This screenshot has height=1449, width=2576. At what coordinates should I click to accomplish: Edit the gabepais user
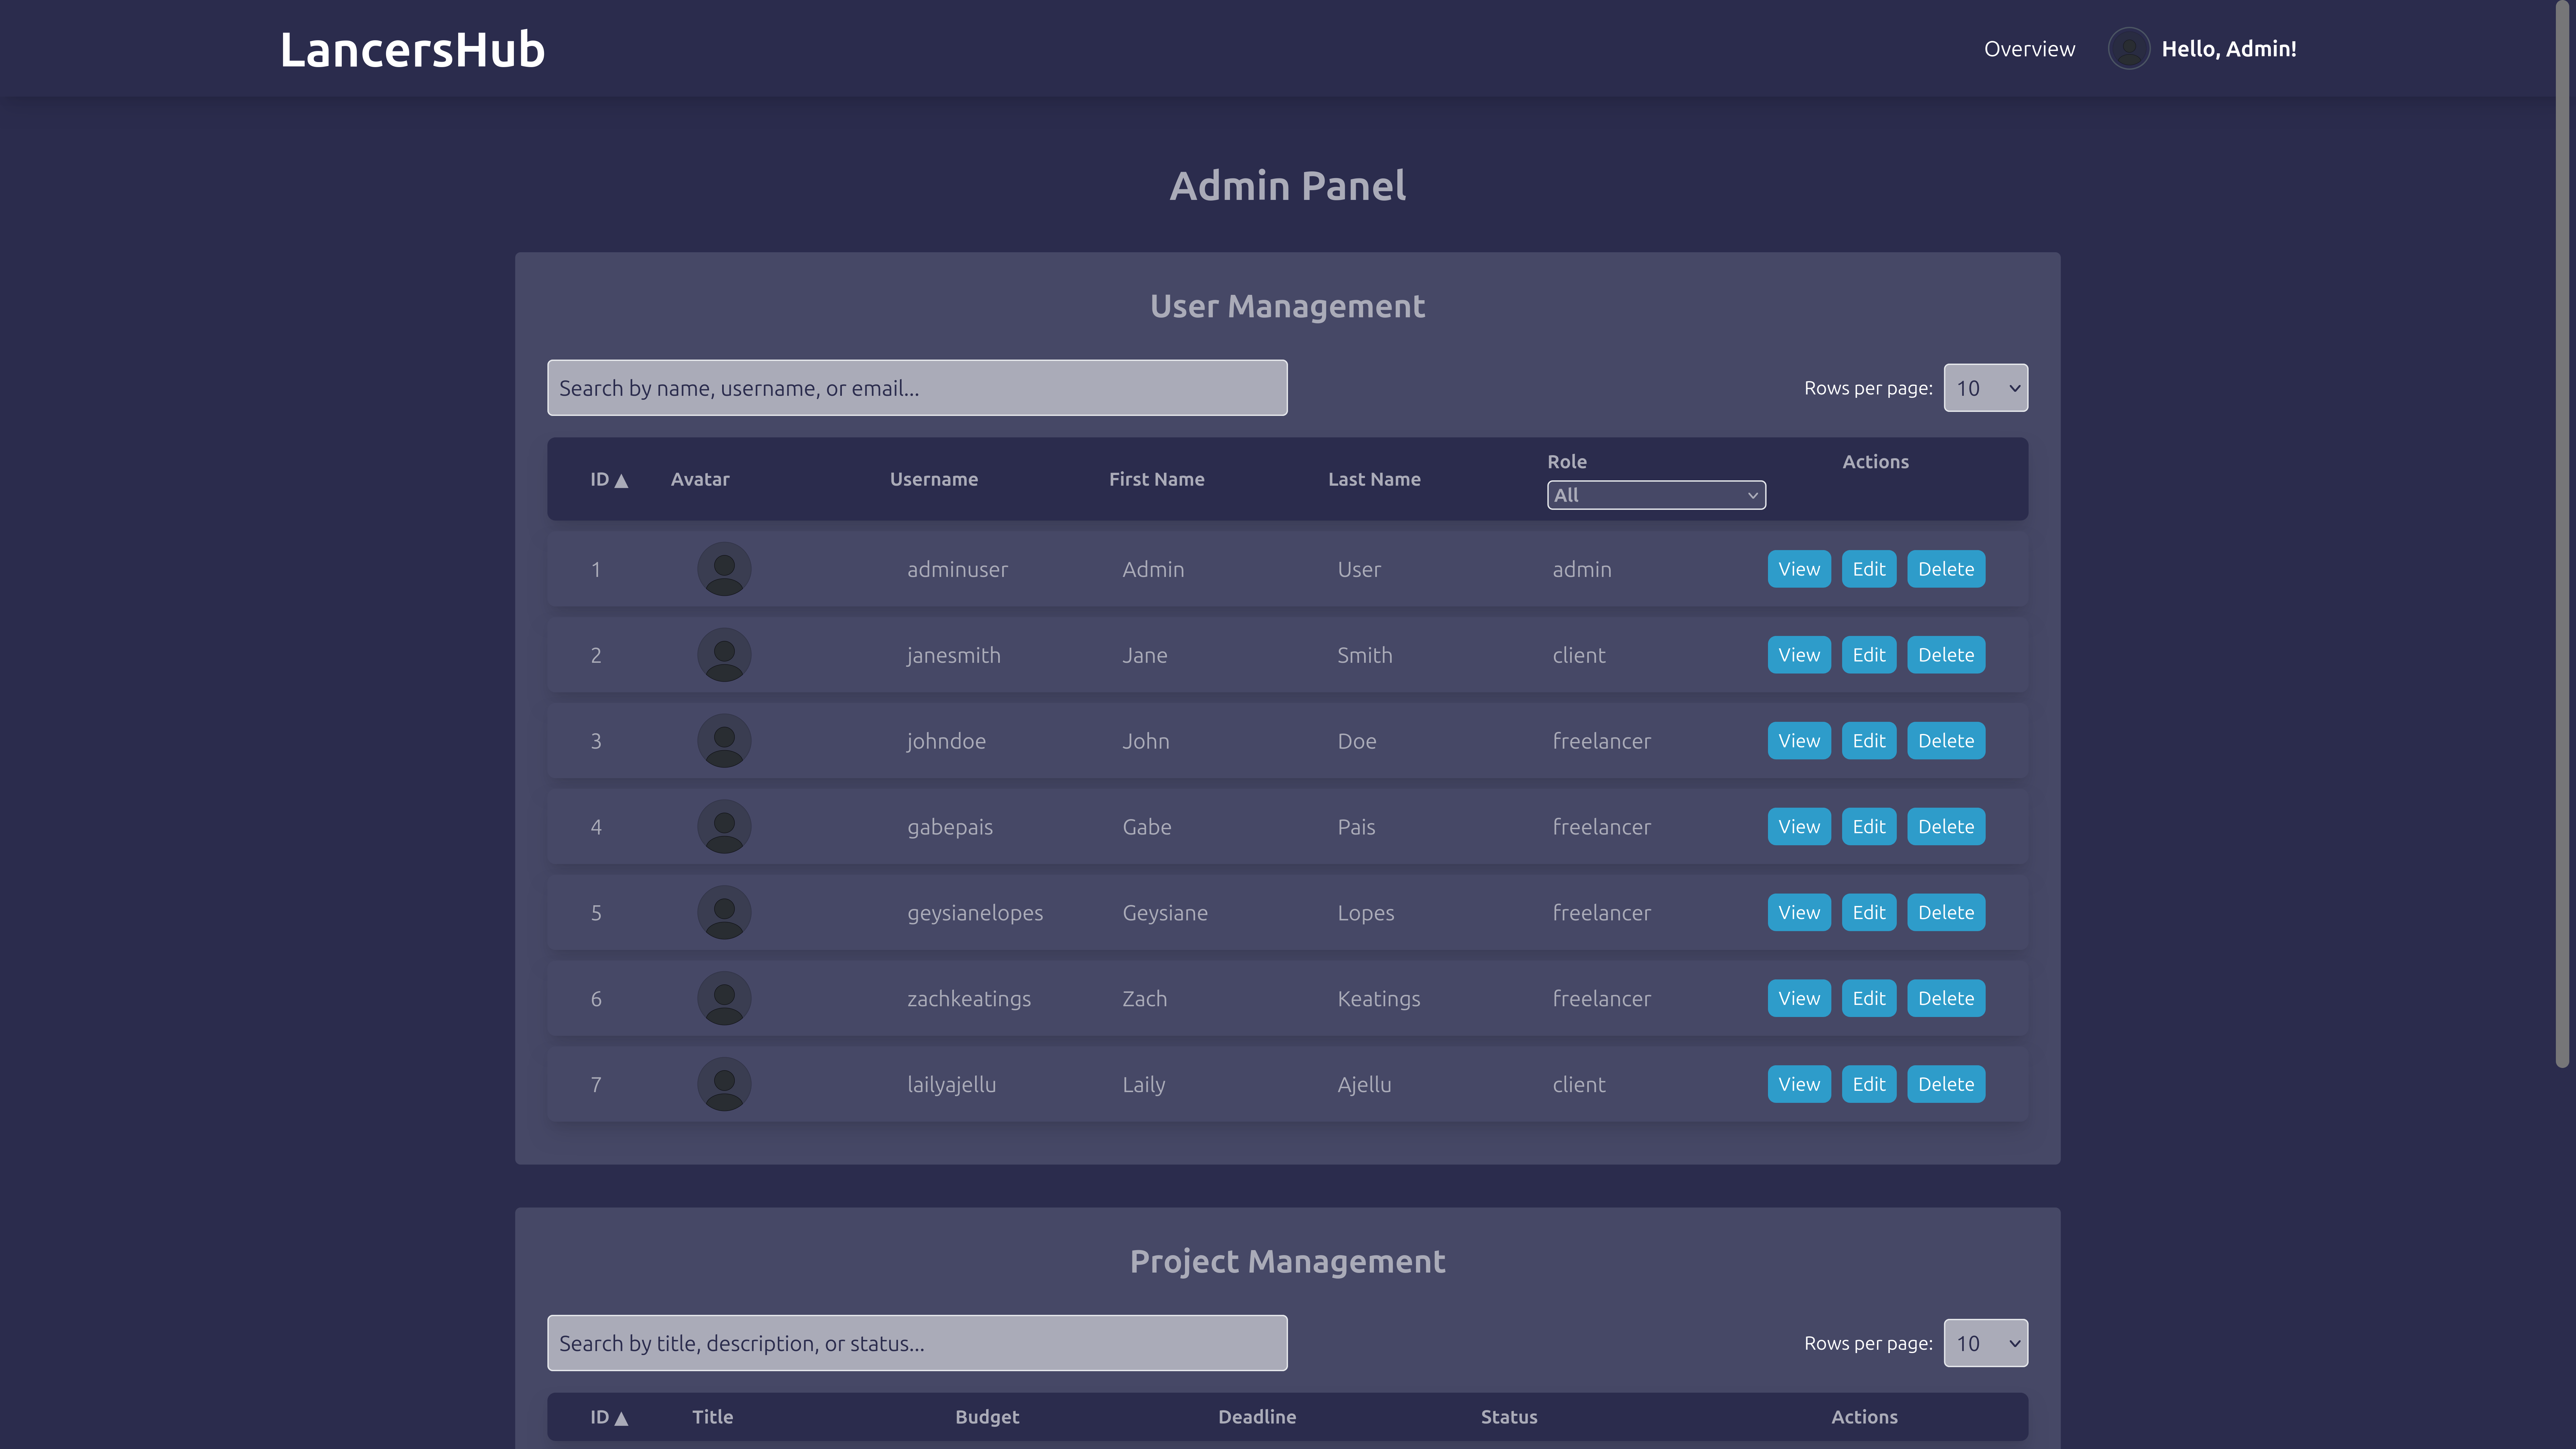(x=1869, y=827)
